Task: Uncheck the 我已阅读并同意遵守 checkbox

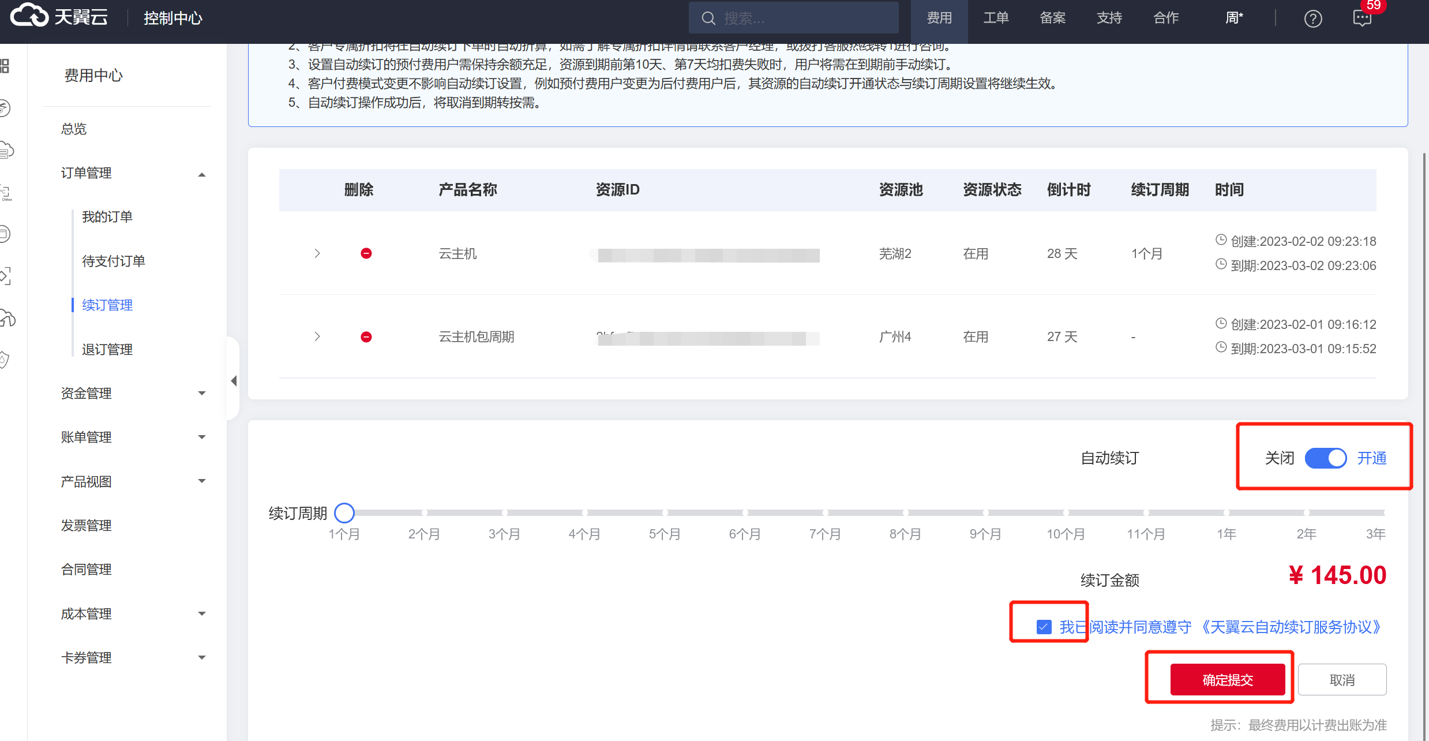Action: pos(1044,627)
